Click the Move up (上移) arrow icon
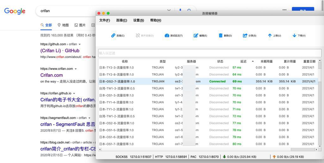 click(270, 35)
